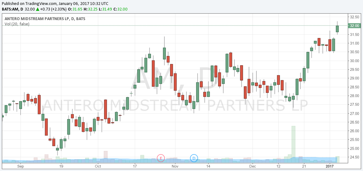This screenshot has width=363, height=171.
Task: Click the 26.00 price axis label
Action: (x=354, y=131)
